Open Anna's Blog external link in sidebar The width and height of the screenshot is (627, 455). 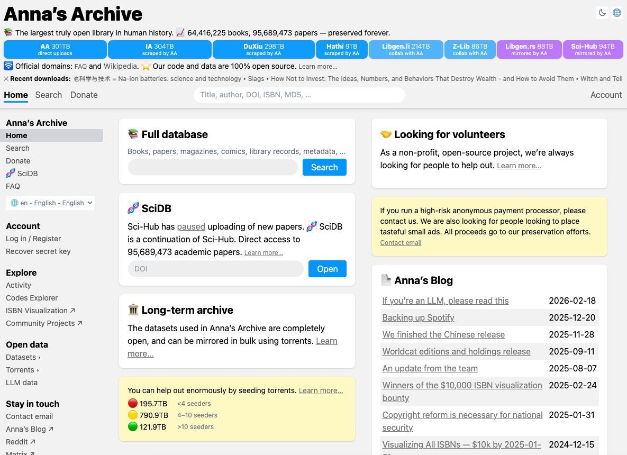click(30, 429)
